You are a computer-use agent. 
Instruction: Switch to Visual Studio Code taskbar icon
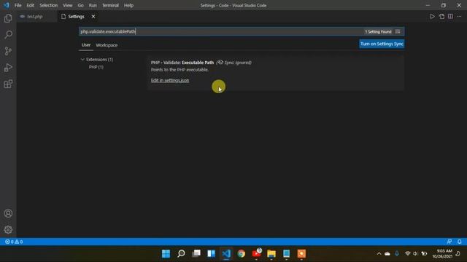[x=226, y=254]
